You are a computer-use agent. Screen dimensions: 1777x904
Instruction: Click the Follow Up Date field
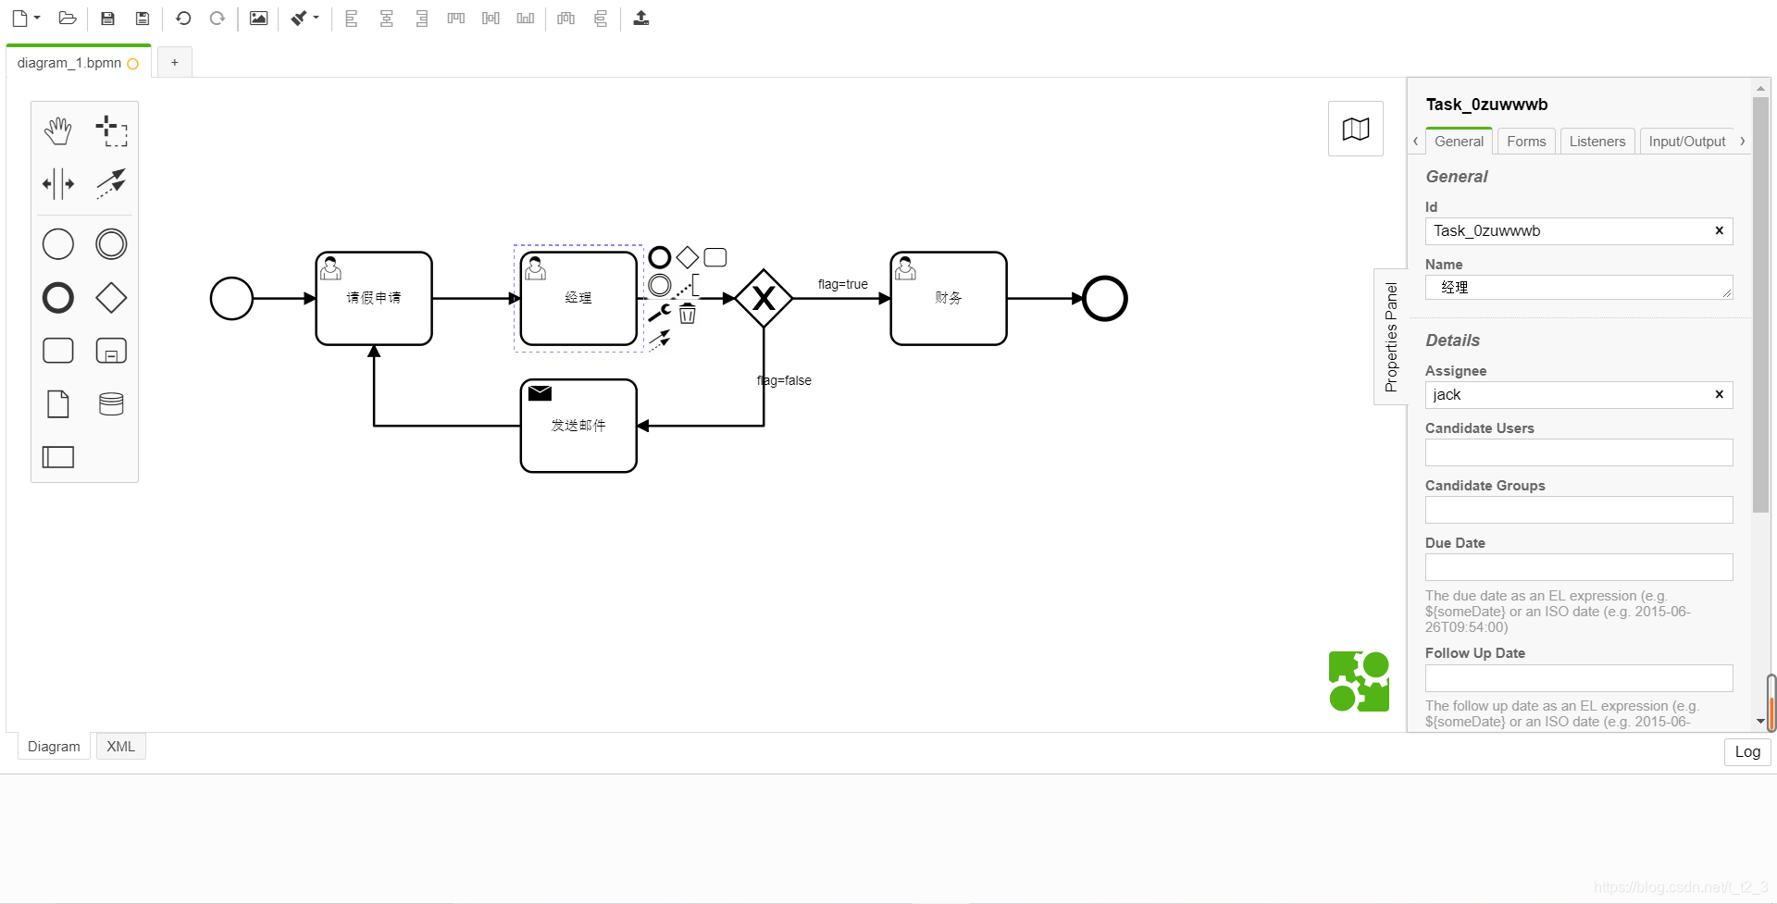[x=1579, y=678]
